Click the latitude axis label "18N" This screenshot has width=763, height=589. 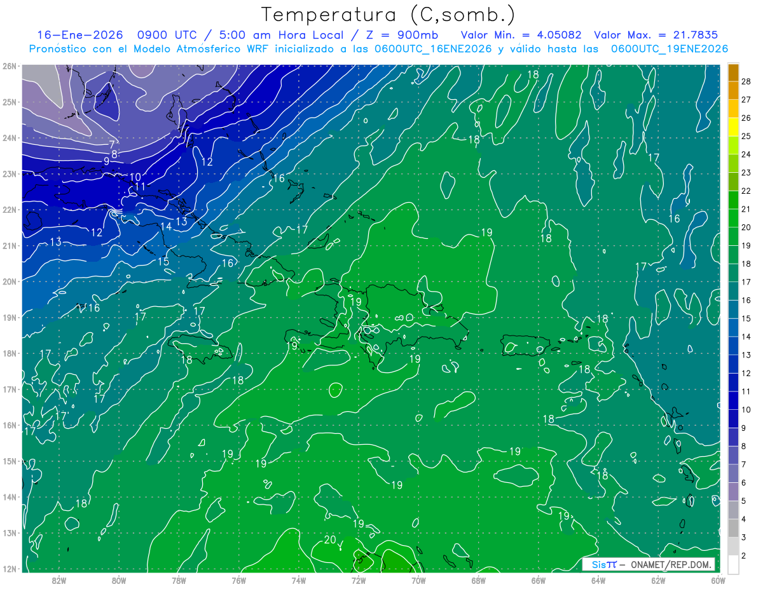10,353
